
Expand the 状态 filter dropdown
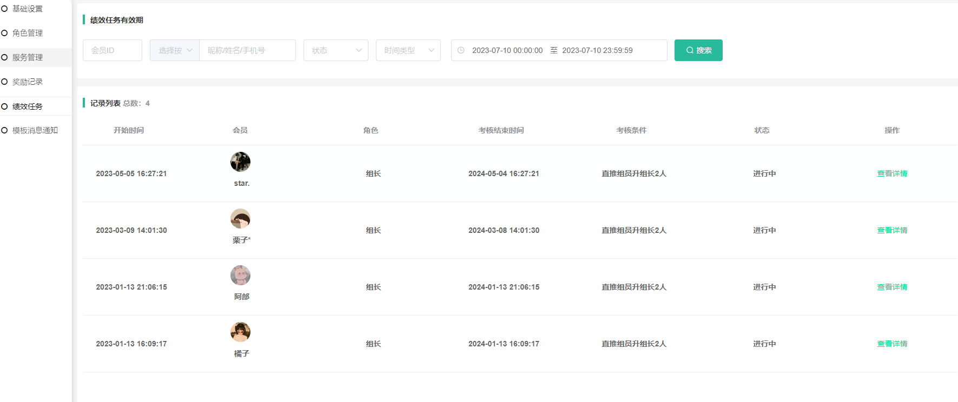[335, 50]
